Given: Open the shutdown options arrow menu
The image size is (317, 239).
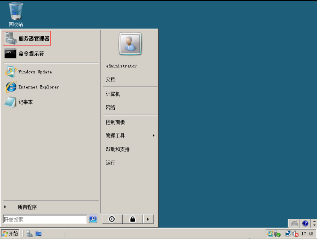Looking at the screenshot, I should [148, 219].
